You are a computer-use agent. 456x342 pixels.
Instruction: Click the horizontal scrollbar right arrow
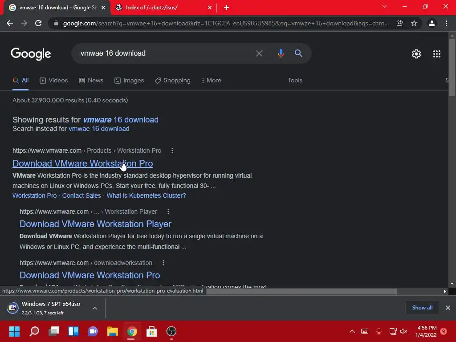tap(445, 291)
